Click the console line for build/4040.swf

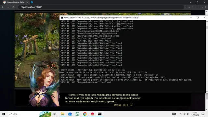91,58
